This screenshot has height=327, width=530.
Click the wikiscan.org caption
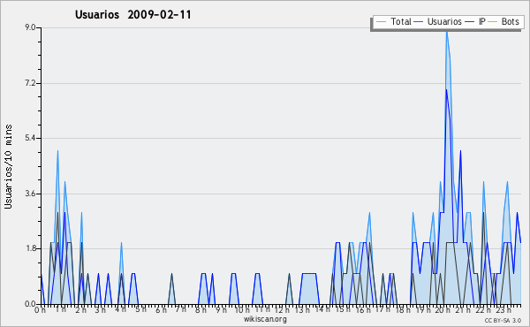pyautogui.click(x=265, y=319)
